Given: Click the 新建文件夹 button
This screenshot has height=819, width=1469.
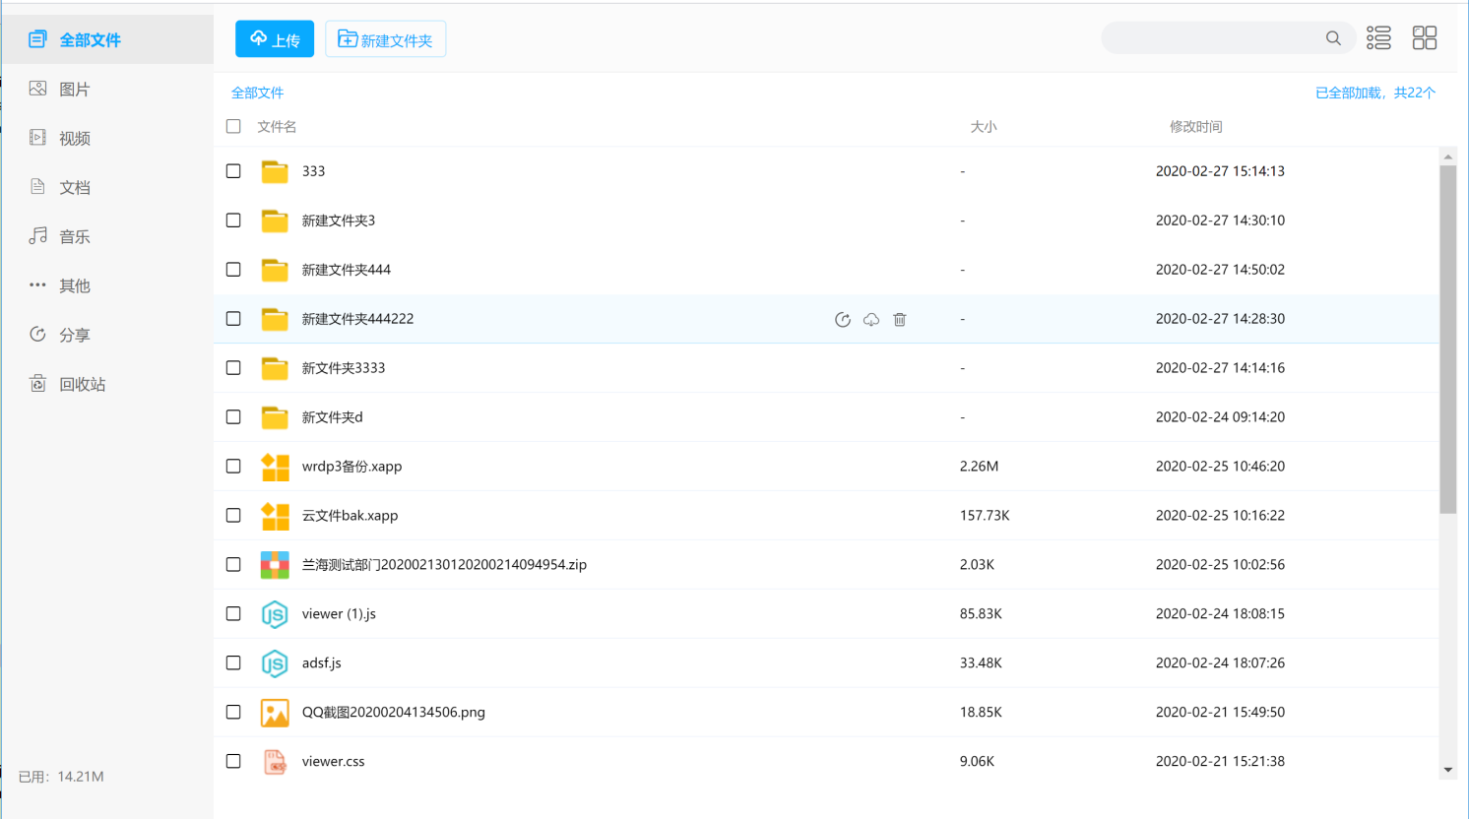Looking at the screenshot, I should pyautogui.click(x=385, y=39).
